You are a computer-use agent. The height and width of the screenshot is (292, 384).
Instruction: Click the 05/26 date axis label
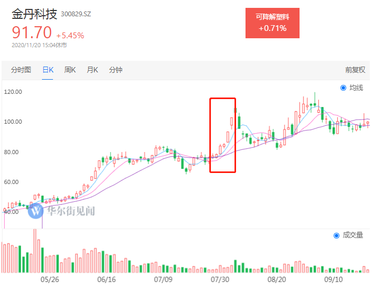pyautogui.click(x=50, y=280)
